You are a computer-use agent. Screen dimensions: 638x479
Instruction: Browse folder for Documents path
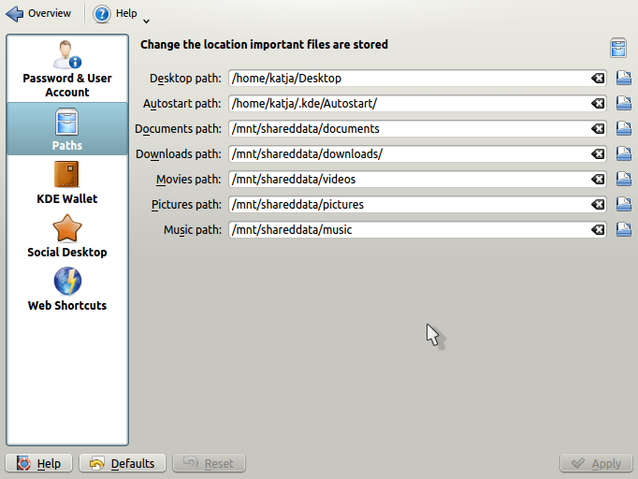click(625, 129)
